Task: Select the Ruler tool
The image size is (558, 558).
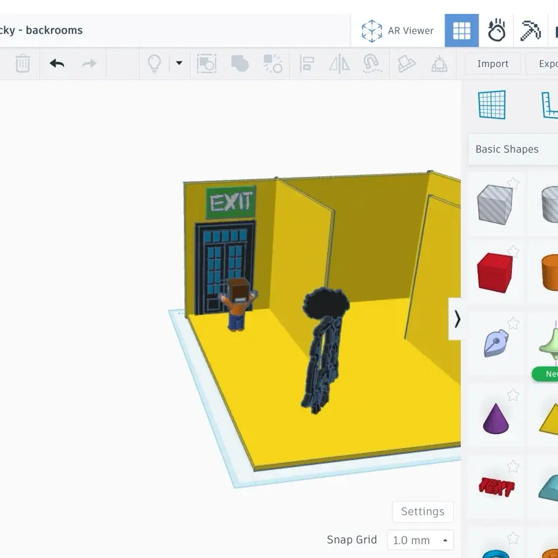Action: coord(550,105)
